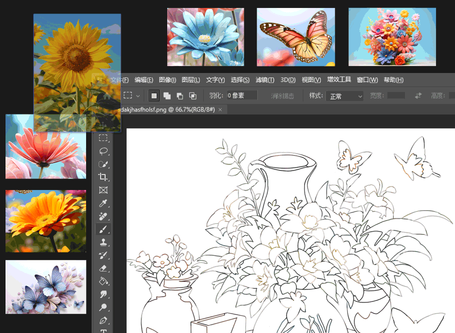
Task: Select the Spot Healing Brush tool
Action: click(x=104, y=216)
